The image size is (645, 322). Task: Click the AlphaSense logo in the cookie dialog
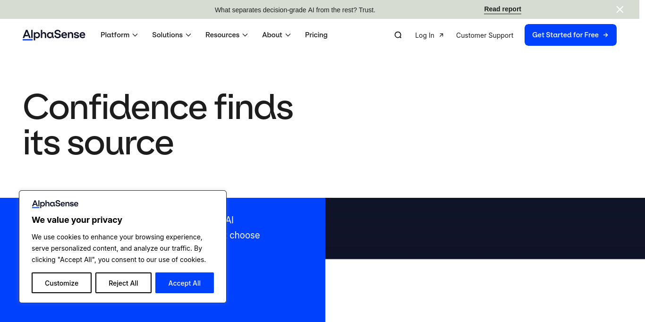point(55,204)
